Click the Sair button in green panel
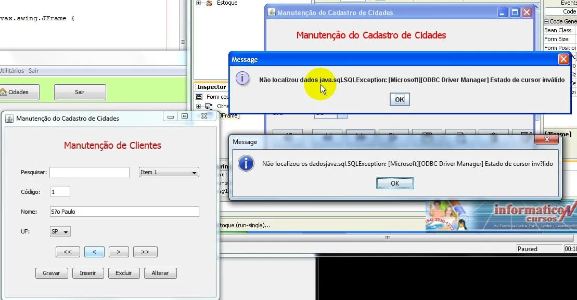577x300 pixels. click(80, 92)
